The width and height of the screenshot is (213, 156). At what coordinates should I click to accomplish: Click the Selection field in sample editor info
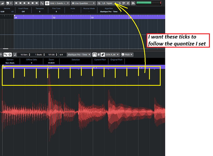[x=76, y=61]
